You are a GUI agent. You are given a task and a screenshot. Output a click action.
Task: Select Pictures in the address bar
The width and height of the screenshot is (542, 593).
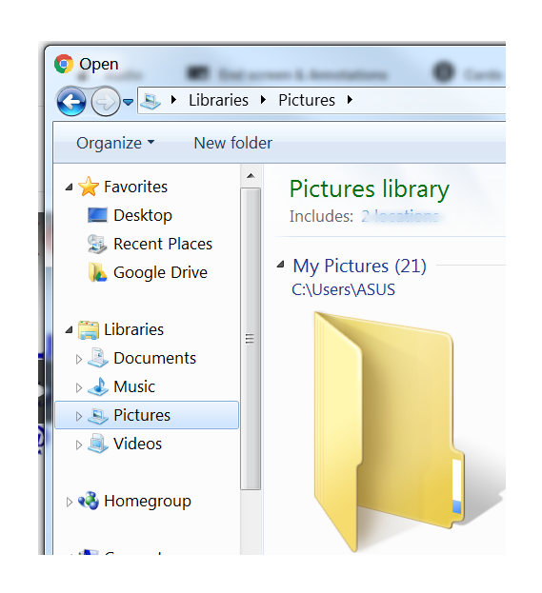tap(307, 100)
